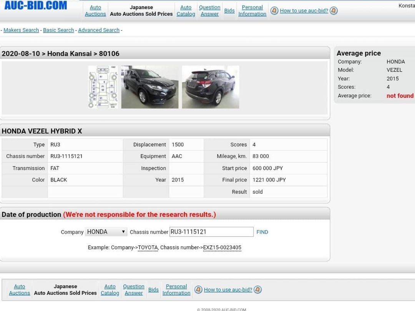Open Personal Information in top navigation
This screenshot has width=415, height=311.
[252, 11]
